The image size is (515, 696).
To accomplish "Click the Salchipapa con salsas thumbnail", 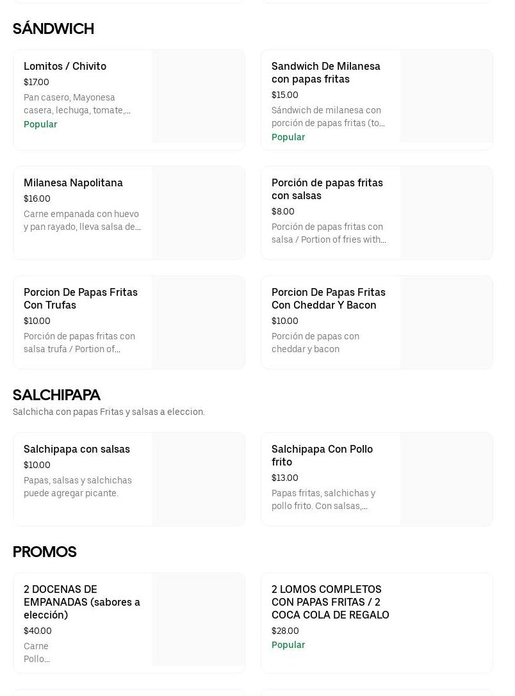I will coord(198,479).
